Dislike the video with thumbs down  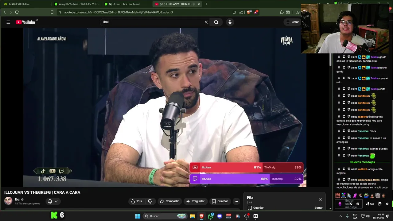pos(150,201)
